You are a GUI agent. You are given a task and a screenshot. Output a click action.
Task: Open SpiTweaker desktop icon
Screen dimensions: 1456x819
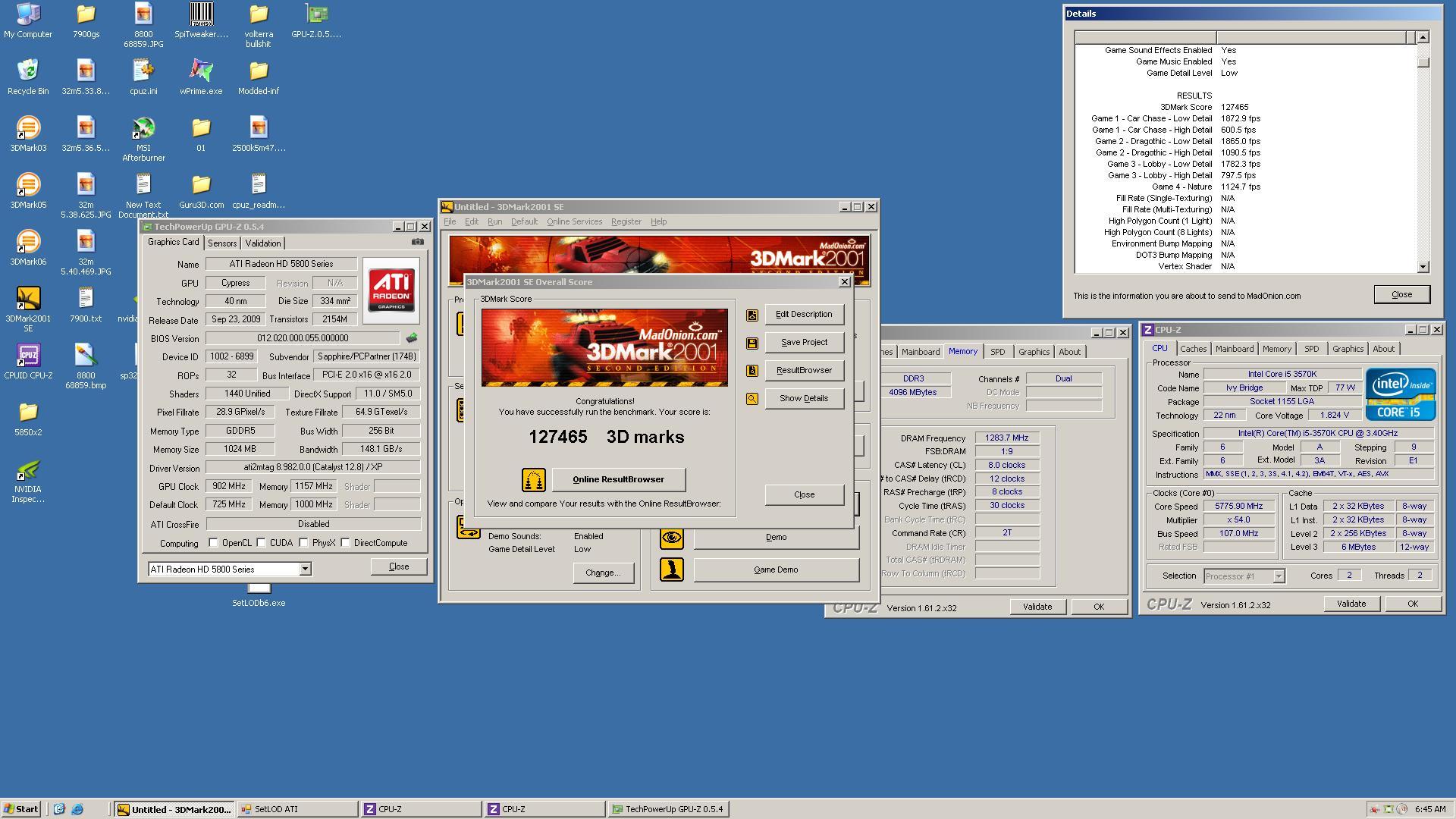point(201,20)
